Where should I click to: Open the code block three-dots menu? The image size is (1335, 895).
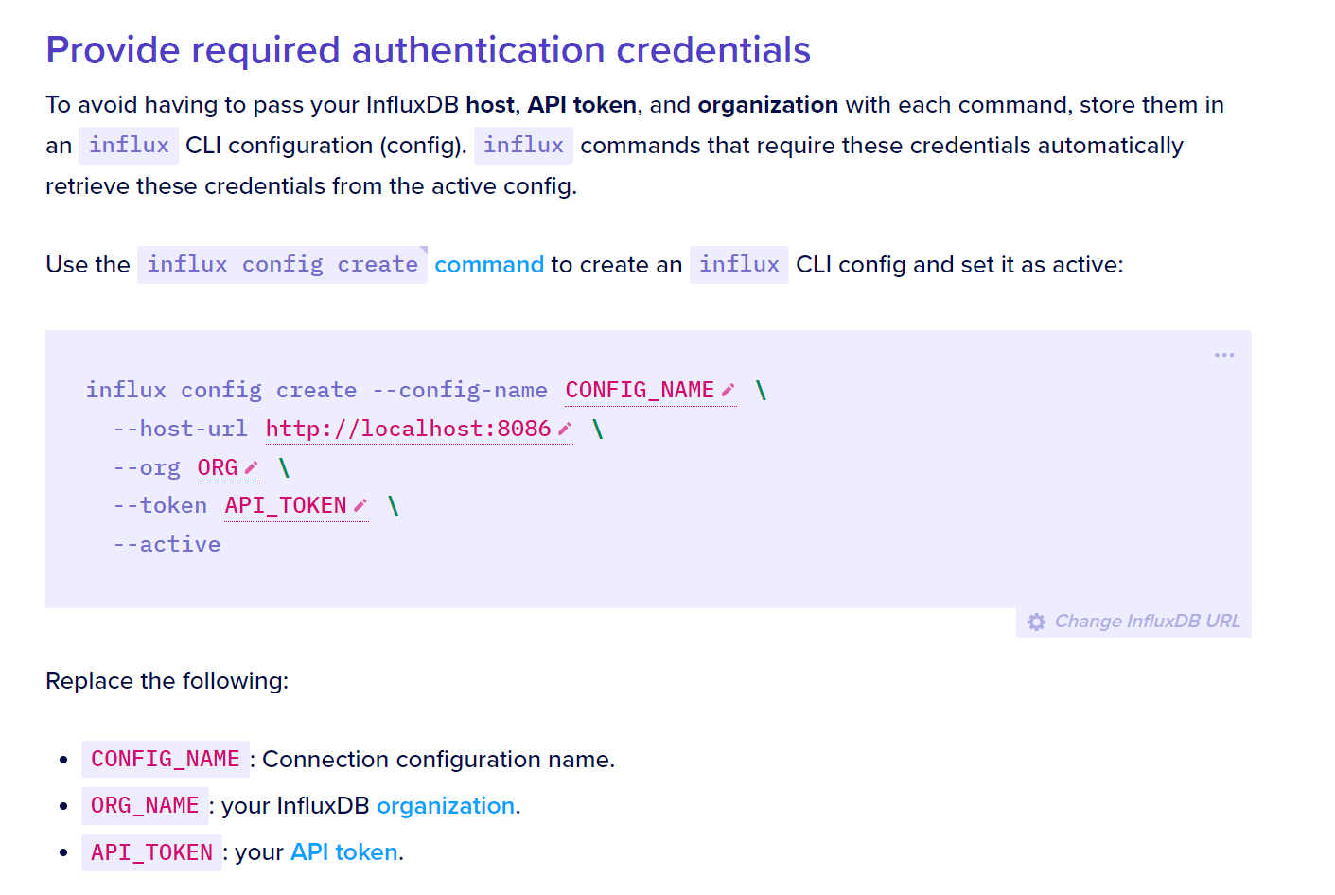pos(1224,355)
